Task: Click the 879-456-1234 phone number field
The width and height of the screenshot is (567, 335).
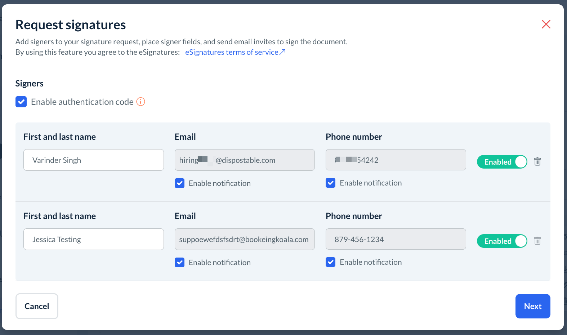Action: (x=396, y=239)
